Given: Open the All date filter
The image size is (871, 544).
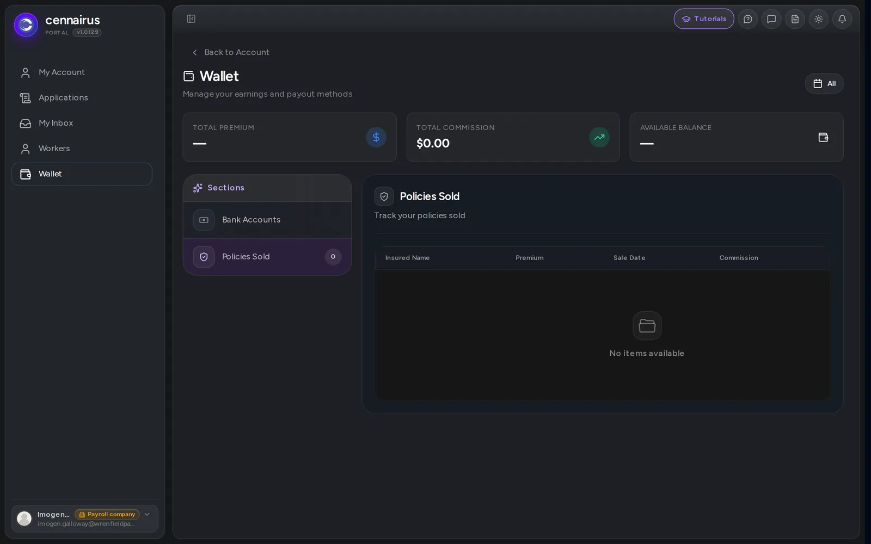Looking at the screenshot, I should pos(824,83).
